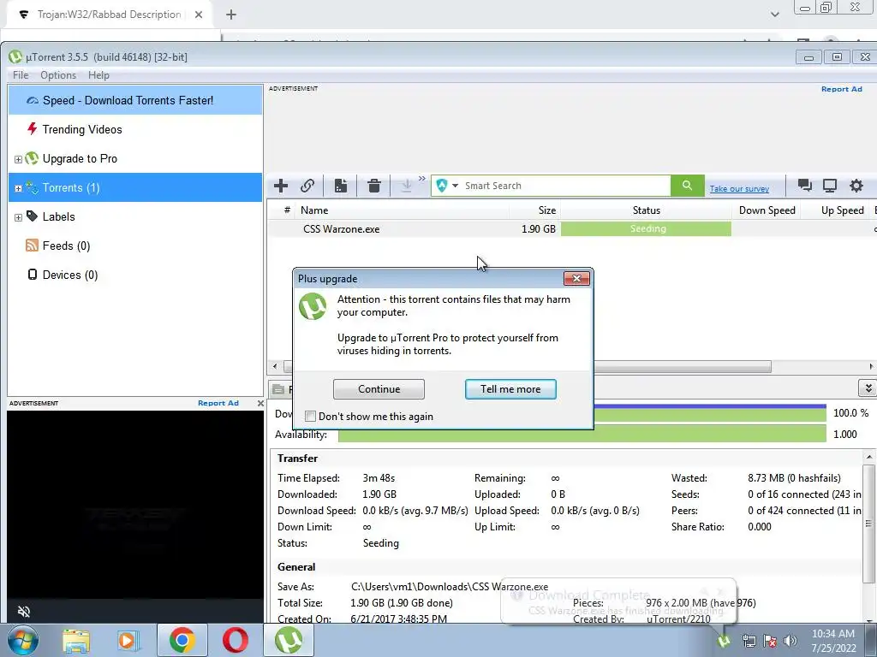
Task: Unmute the ad video speaker icon
Action: pos(24,611)
